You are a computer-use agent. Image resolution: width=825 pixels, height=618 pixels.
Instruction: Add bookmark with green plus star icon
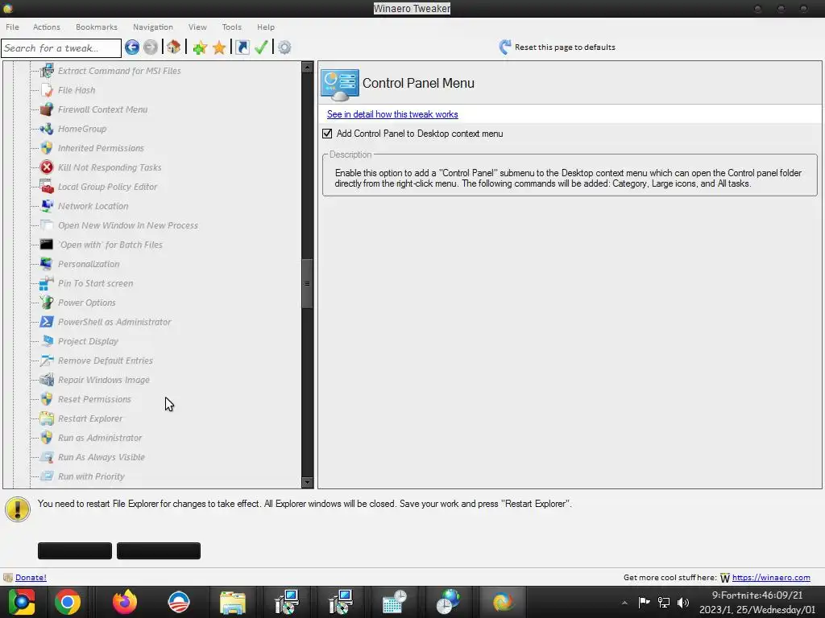pos(200,47)
